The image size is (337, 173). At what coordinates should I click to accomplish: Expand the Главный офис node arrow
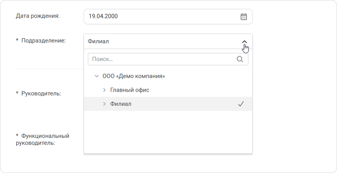(104, 90)
